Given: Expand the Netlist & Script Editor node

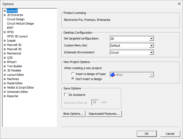Looking at the screenshot, I should [5, 88].
